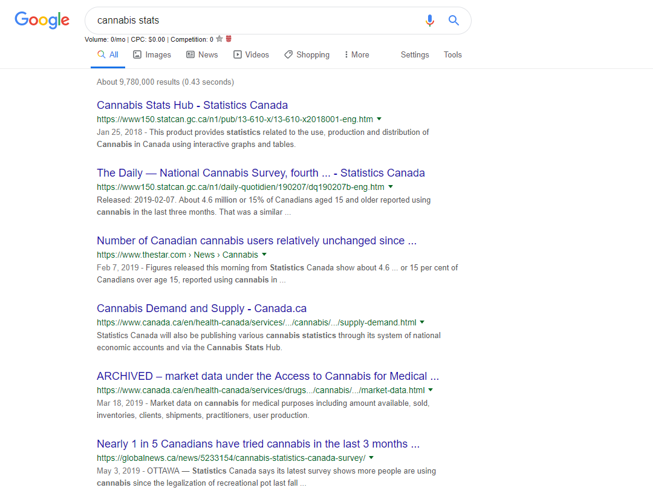Click the Released: 2019-02-07 result snippet
The height and width of the screenshot is (502, 653).
tap(264, 206)
